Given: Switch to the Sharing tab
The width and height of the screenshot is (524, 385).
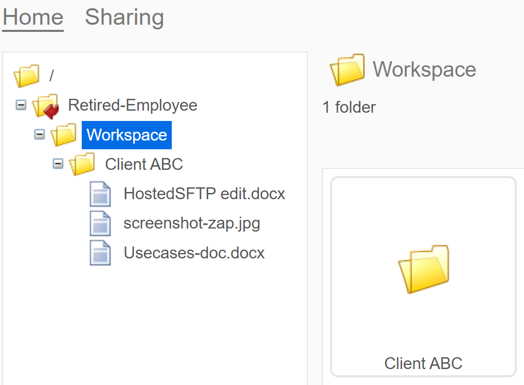Looking at the screenshot, I should coord(123,17).
